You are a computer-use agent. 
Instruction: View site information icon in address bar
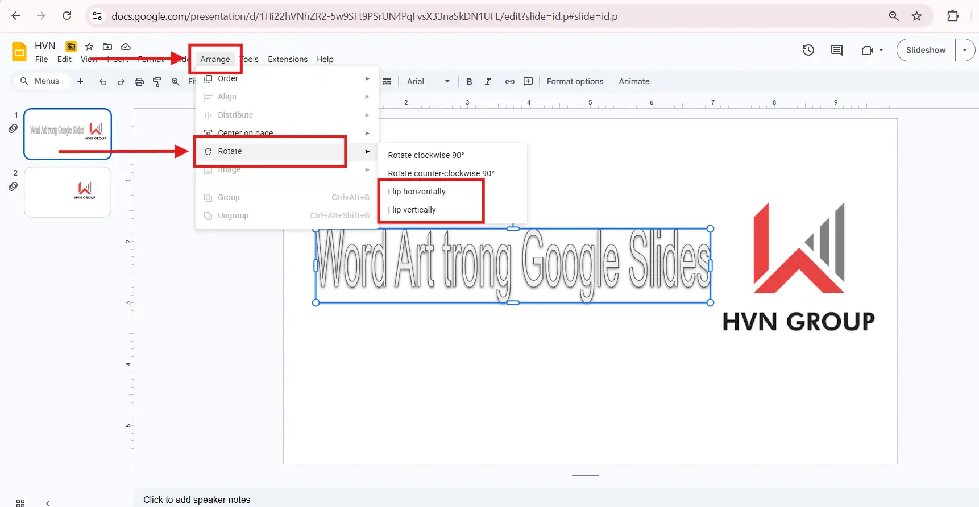[97, 16]
